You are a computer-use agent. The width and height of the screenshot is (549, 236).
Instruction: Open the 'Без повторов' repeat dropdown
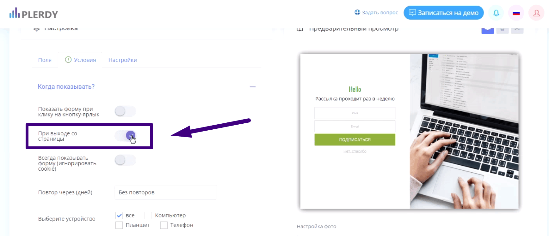pyautogui.click(x=165, y=192)
